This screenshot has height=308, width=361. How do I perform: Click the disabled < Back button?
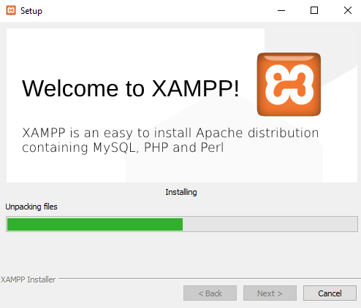tap(210, 293)
